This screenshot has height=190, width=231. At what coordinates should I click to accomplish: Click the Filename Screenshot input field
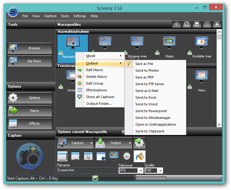pos(87,170)
